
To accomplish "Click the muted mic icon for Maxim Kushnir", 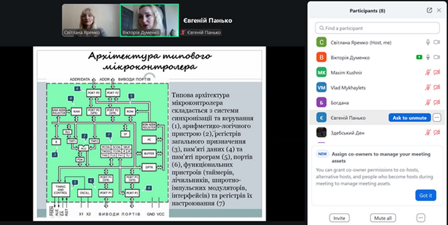I will tap(428, 73).
